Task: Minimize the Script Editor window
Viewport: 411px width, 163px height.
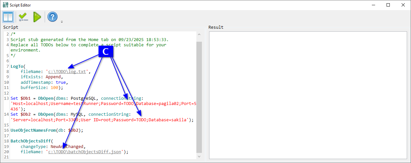Action: point(373,5)
